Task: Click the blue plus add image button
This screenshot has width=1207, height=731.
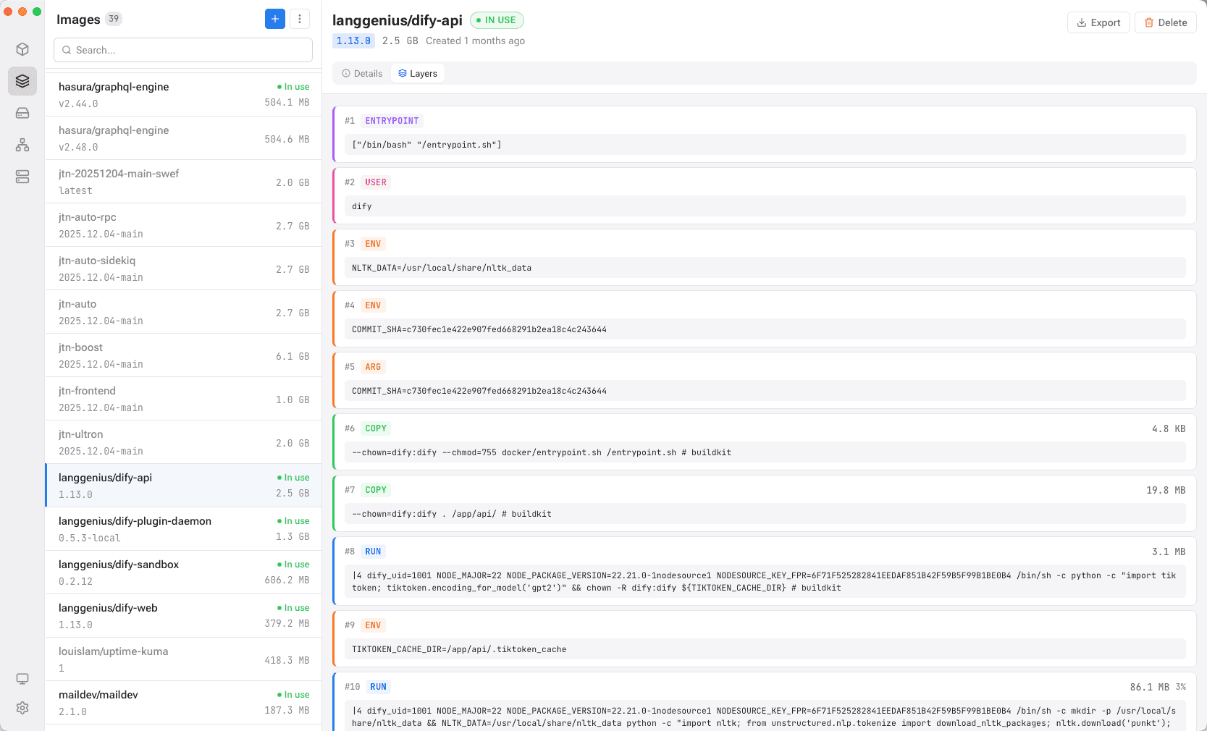Action: [x=275, y=19]
